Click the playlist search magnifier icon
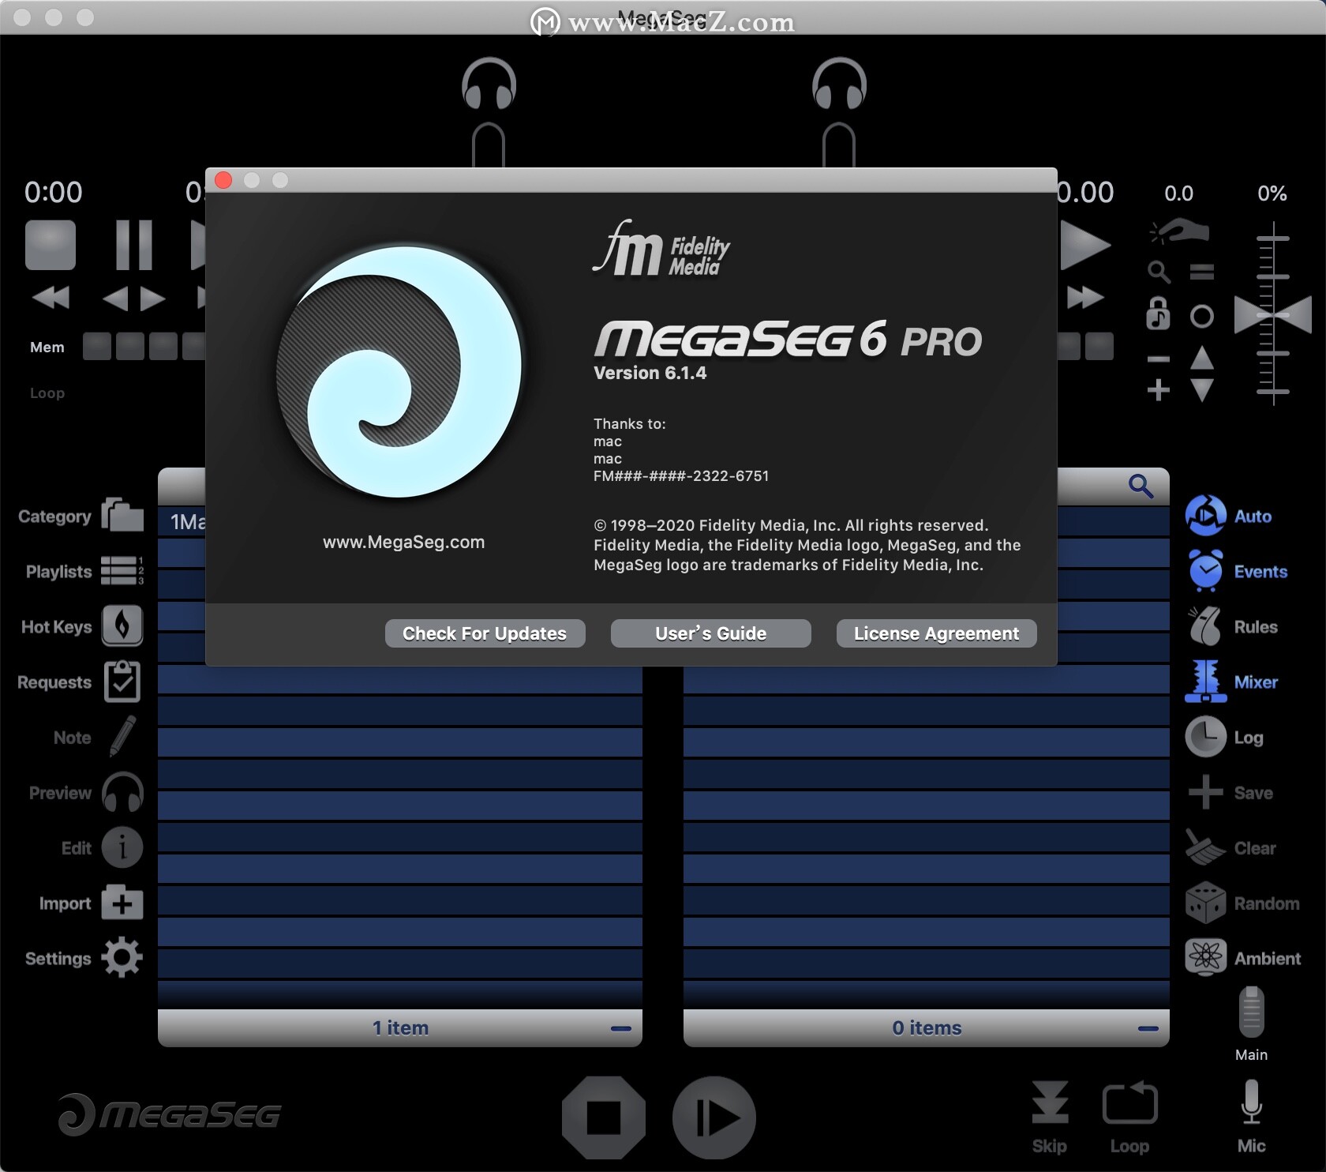The image size is (1326, 1172). (1141, 486)
